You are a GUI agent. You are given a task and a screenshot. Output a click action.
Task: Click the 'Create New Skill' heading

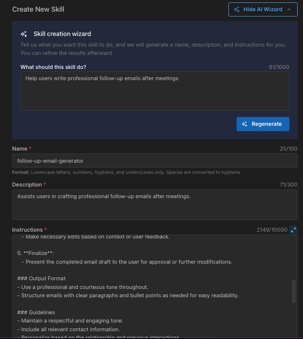tap(38, 9)
